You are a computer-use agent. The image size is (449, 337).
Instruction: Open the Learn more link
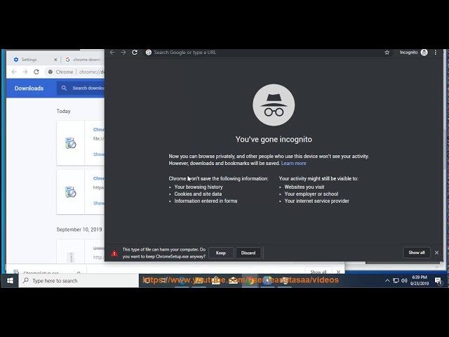point(293,164)
